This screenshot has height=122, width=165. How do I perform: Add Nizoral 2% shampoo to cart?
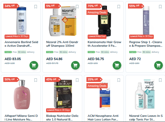[75, 65]
